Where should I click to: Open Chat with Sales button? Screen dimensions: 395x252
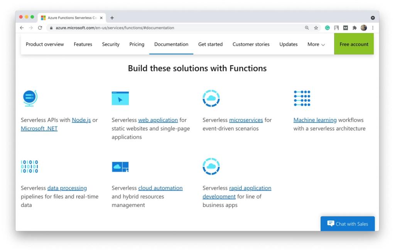[x=348, y=223]
